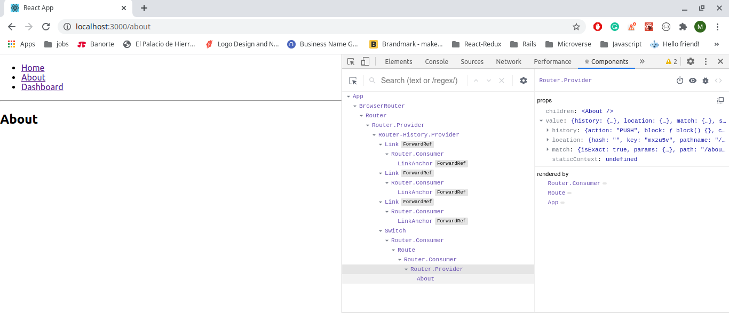Viewport: 729px width, 313px height.
Task: Select the React component picker icon
Action: [x=353, y=80]
